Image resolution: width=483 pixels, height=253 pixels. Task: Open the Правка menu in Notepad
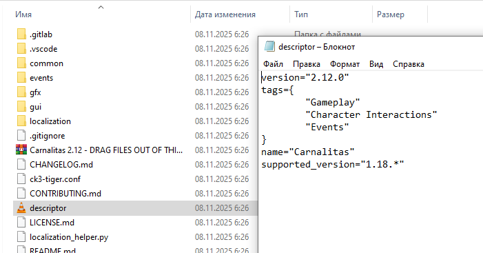307,64
